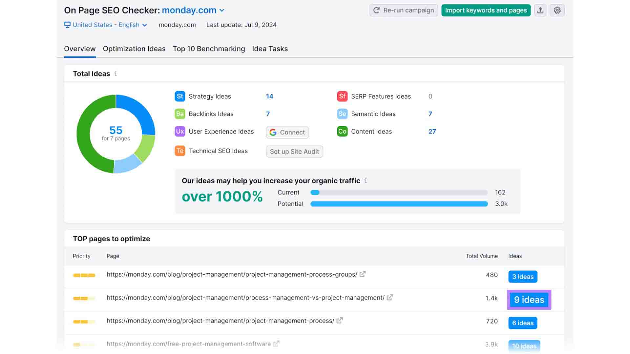Screen dimensions: 630x354
Task: Click the highlighted 9 ideas button
Action: pyautogui.click(x=529, y=300)
